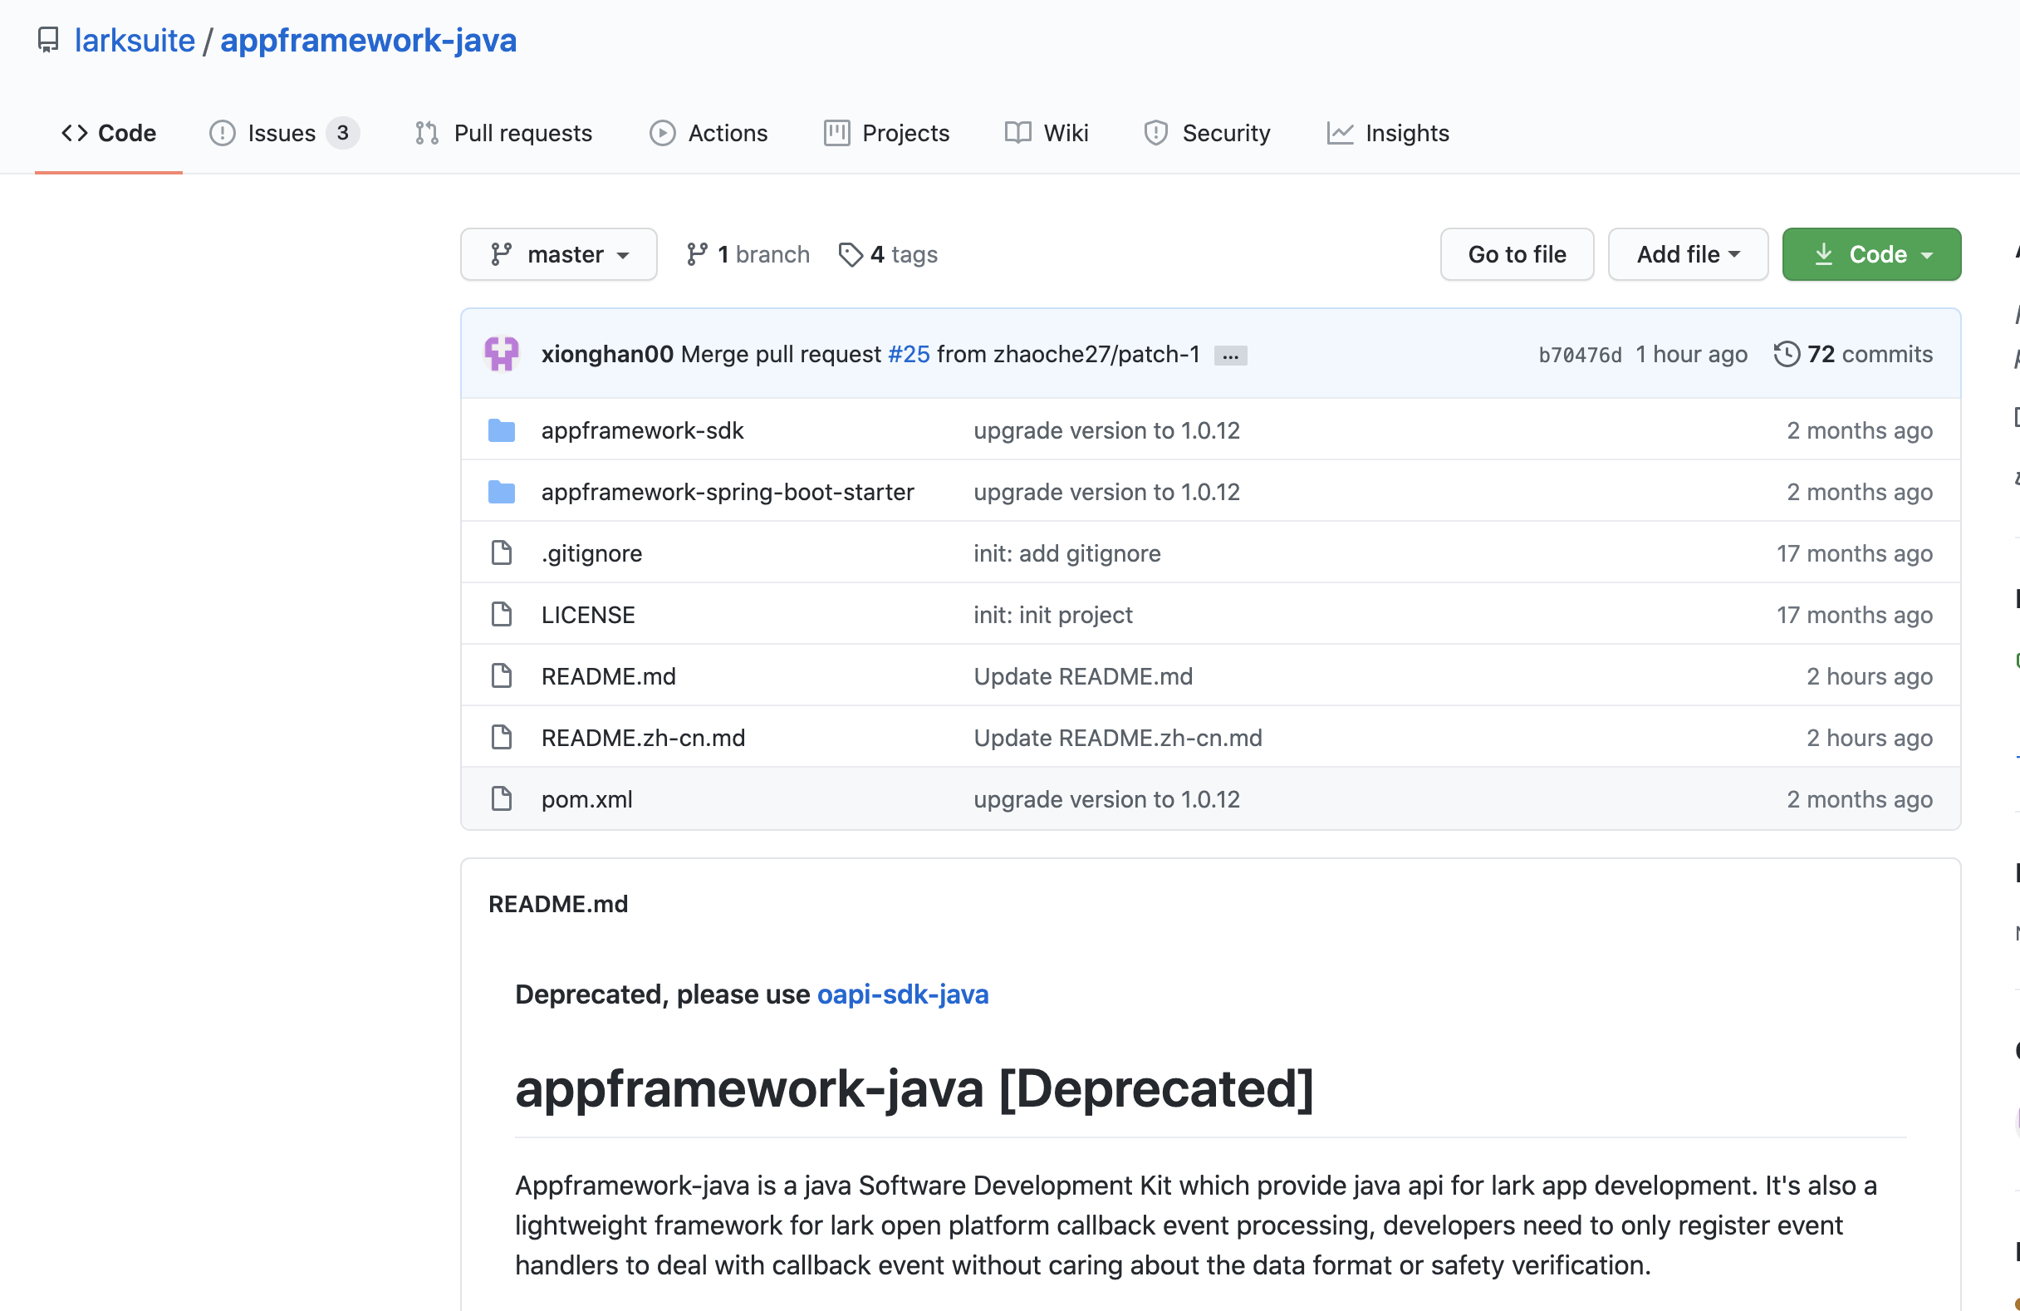Open the appframework-java repository link

(368, 40)
